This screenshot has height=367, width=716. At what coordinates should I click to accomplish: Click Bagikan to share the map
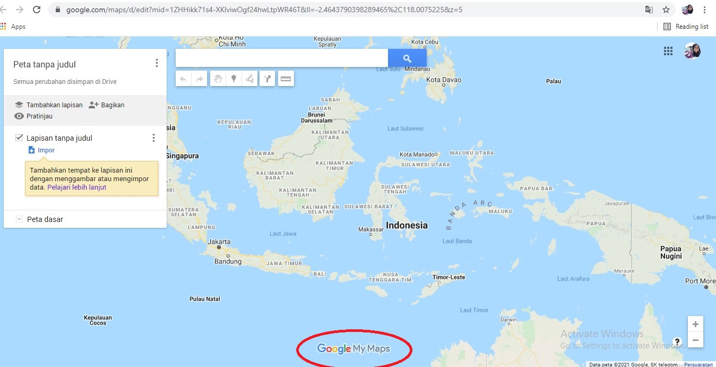coord(106,105)
